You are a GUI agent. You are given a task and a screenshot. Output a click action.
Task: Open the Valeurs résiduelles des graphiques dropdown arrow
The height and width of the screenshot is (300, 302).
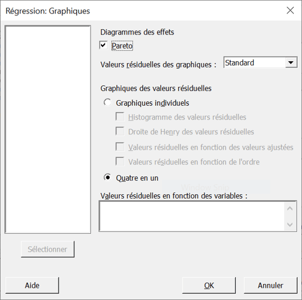pos(291,62)
